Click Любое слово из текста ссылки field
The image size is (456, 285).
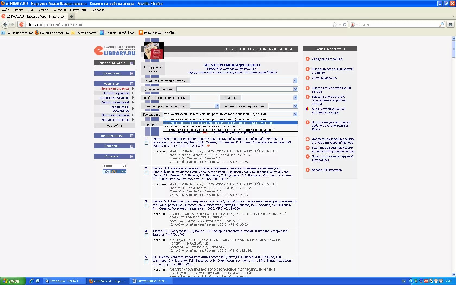click(x=204, y=97)
